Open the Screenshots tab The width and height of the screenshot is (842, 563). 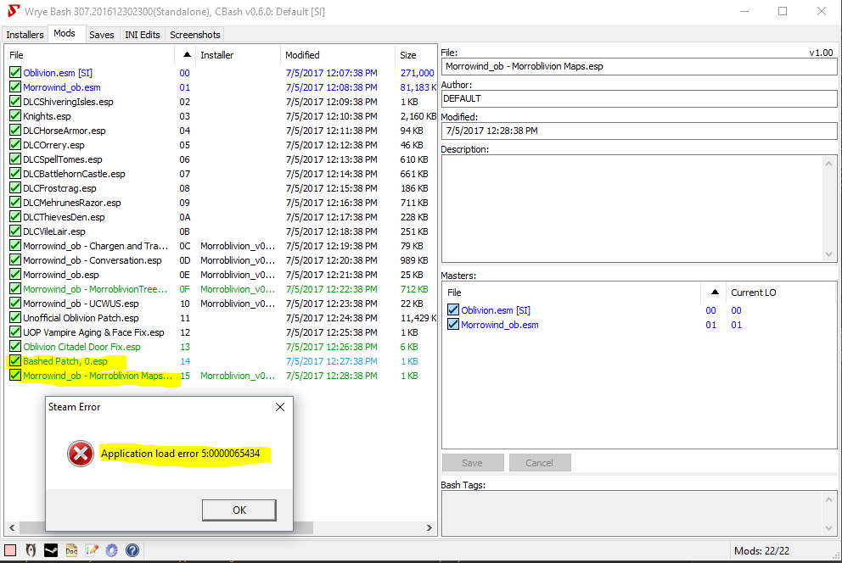195,34
